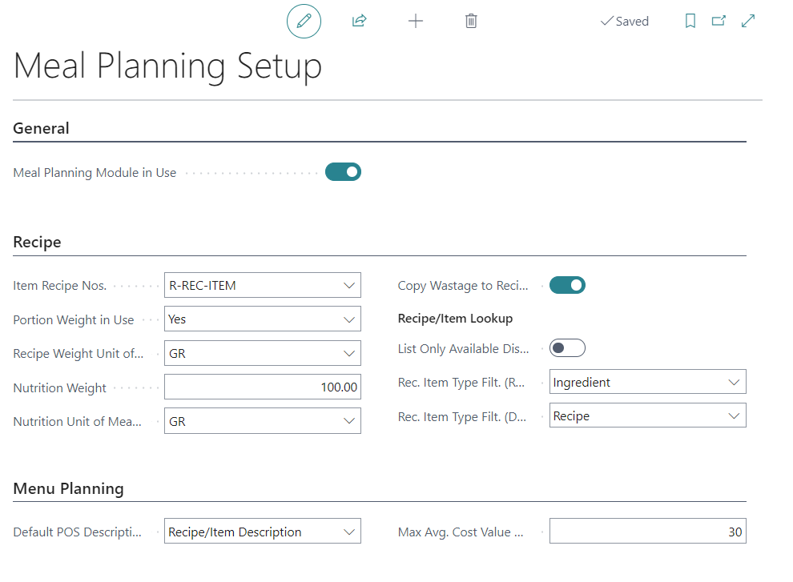Toggle Meal Planning Module in Use
This screenshot has height=582, width=793.
[343, 172]
